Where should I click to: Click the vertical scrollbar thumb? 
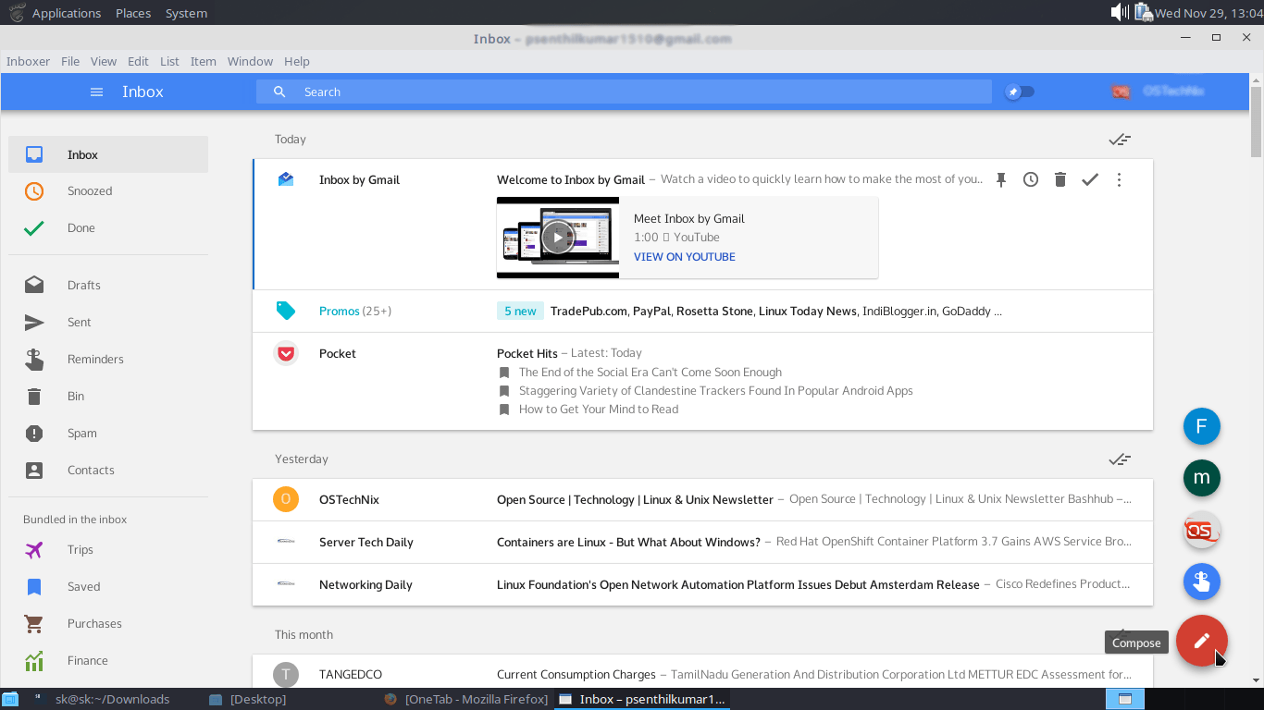tap(1257, 122)
